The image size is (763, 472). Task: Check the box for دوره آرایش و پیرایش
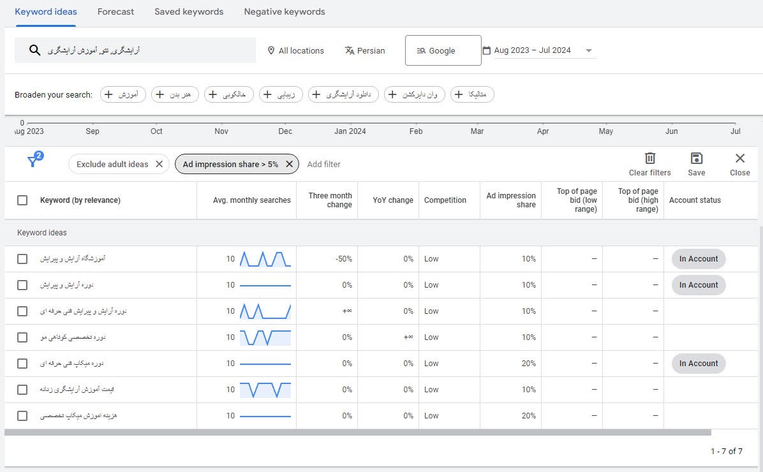(22, 285)
